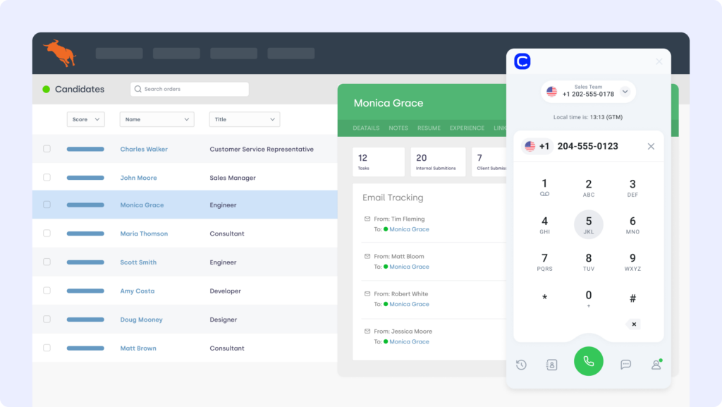722x407 pixels.
Task: Open the contacts book in the dialer
Action: (551, 365)
